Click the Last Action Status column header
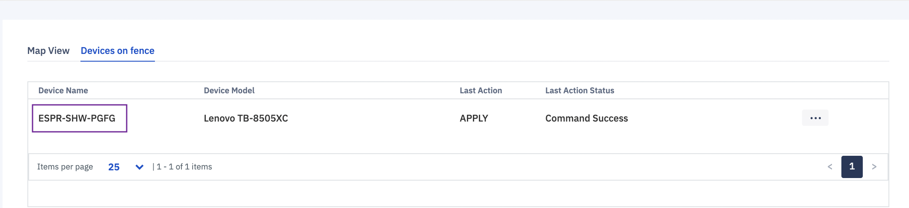909x208 pixels. click(x=580, y=91)
